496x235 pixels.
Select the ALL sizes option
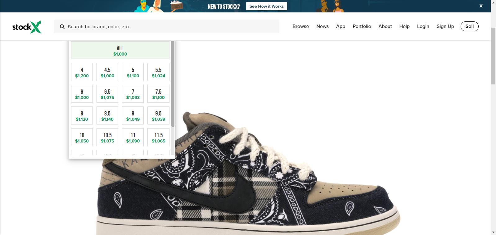120,50
